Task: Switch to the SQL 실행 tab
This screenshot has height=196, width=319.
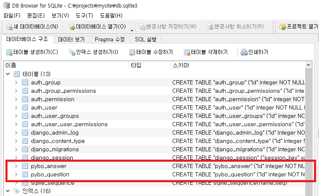Action: tap(145, 39)
